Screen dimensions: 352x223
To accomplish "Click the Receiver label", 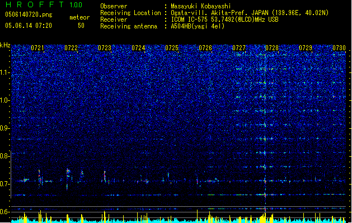I will pos(114,20).
